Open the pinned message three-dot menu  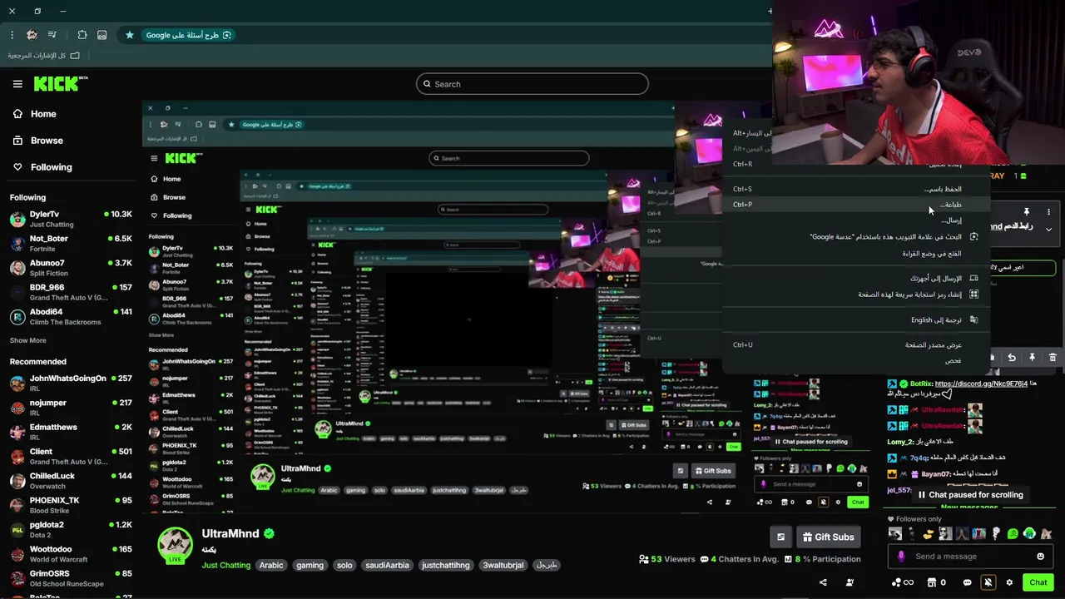pyautogui.click(x=1048, y=212)
